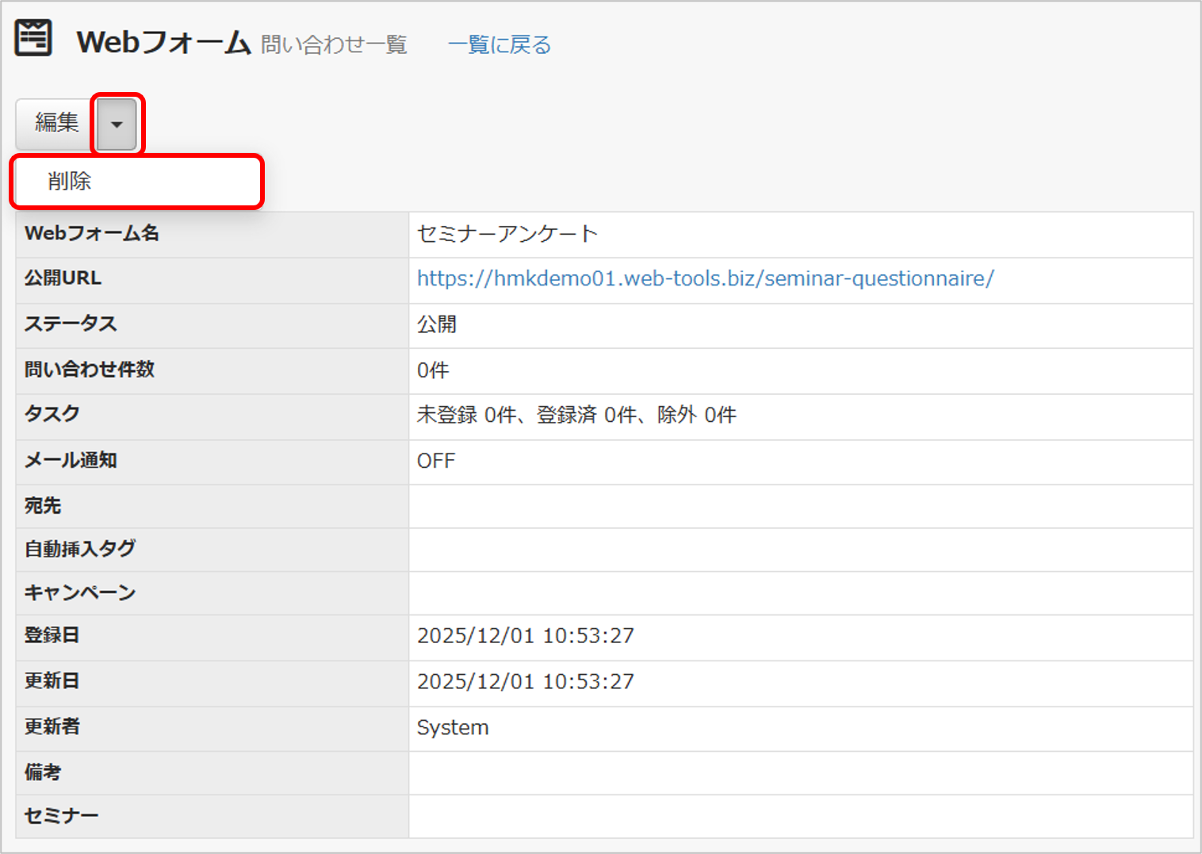This screenshot has height=854, width=1202.
Task: Click the 編集 button
Action: [x=56, y=124]
